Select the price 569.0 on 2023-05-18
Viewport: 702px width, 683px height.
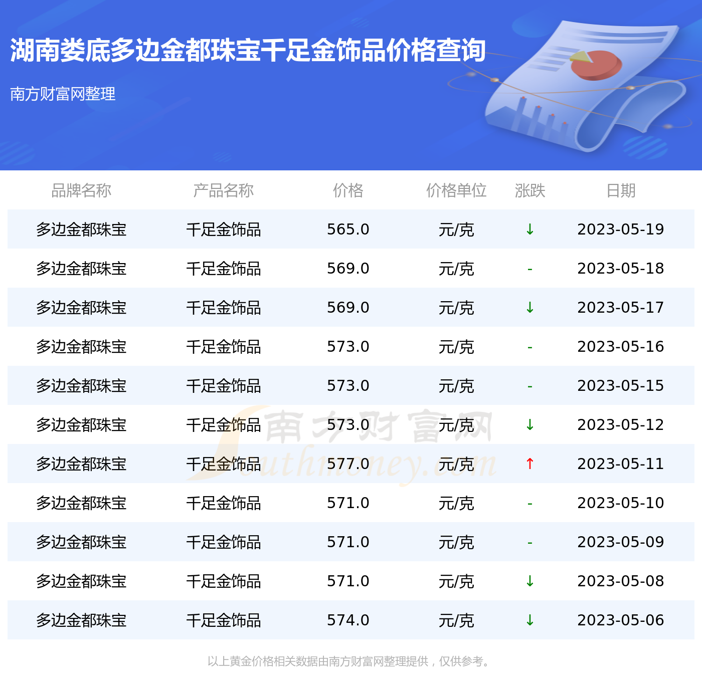[348, 269]
